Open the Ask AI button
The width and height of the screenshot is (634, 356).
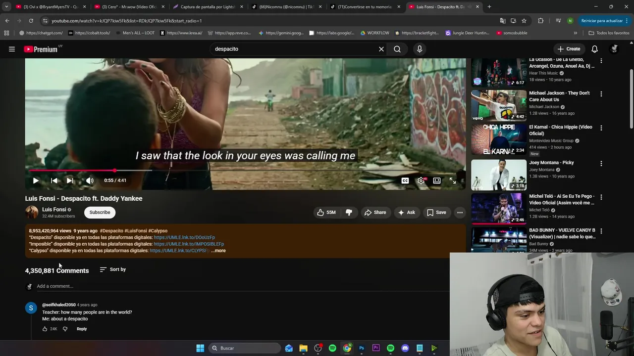click(406, 213)
